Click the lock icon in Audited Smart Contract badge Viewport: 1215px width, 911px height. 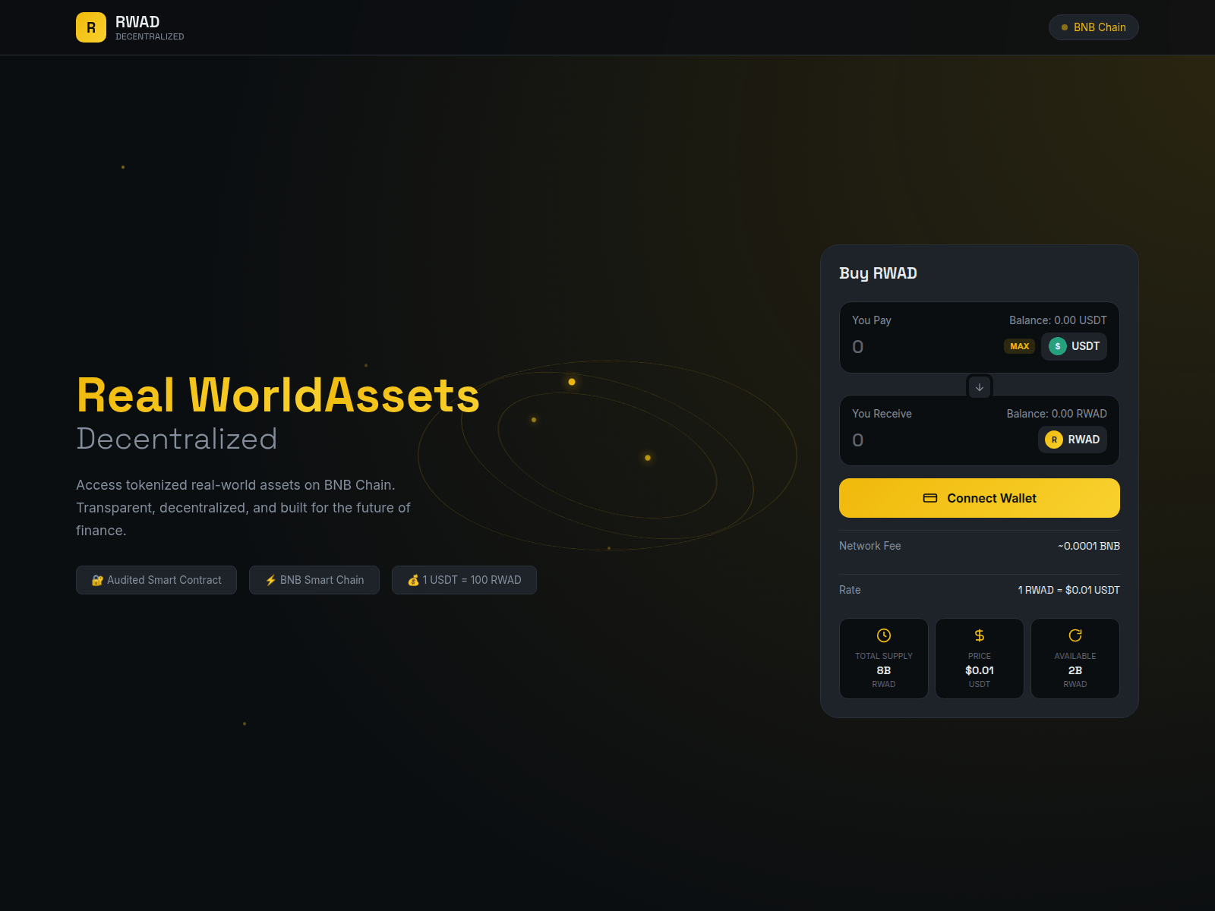click(97, 580)
